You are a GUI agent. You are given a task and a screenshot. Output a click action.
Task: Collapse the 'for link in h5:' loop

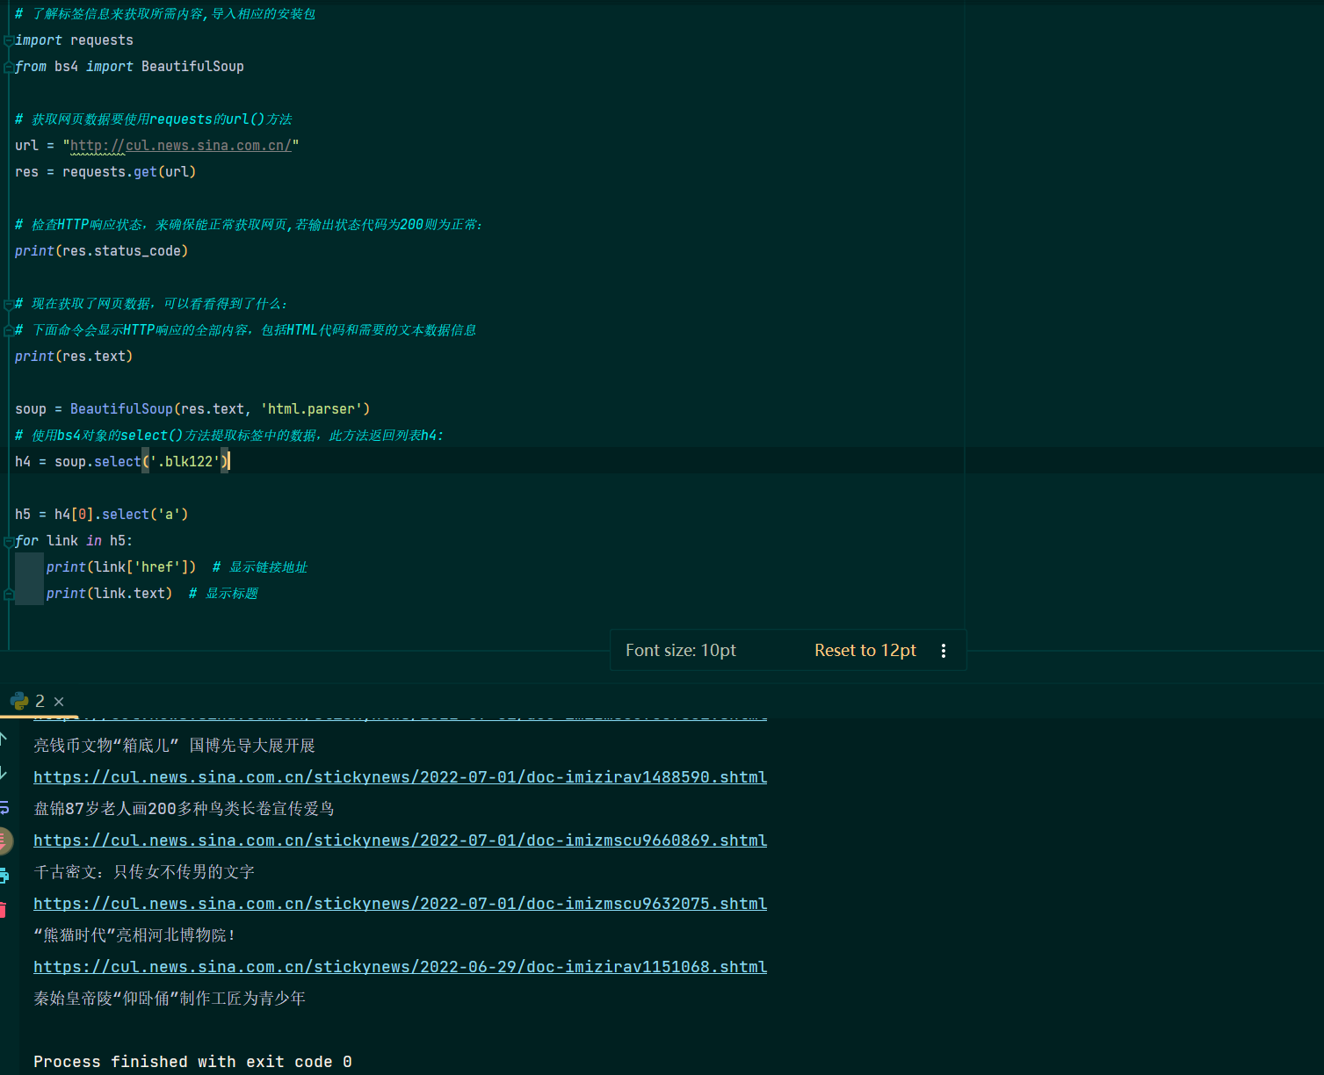point(8,542)
